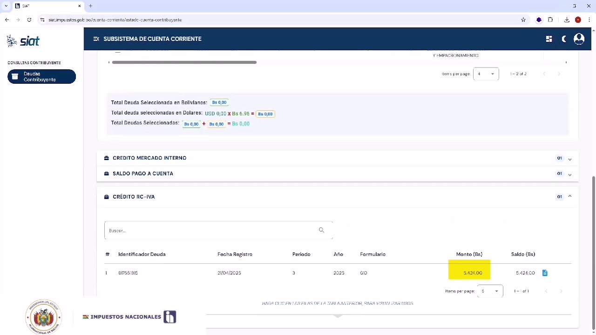Click the Impuestos Nacionales footer logo
Screen dimensions: 596x335
(129, 317)
